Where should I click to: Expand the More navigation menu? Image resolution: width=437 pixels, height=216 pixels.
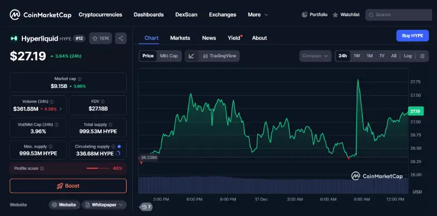(258, 14)
